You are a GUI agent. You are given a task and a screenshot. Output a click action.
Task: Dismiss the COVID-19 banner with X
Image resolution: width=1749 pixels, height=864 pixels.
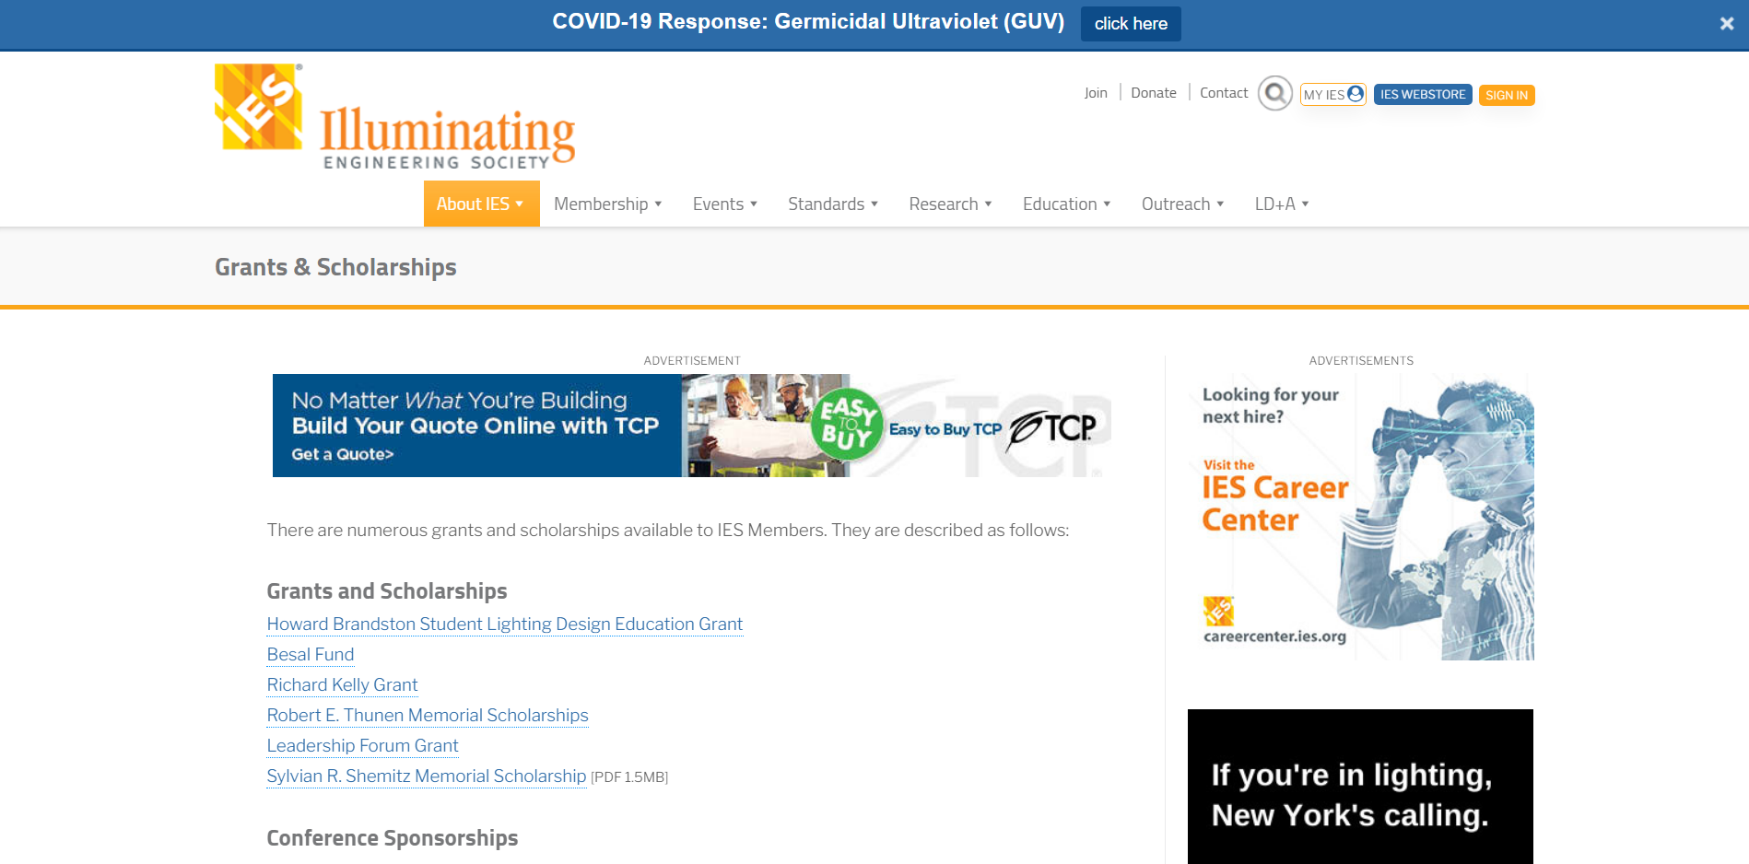click(1726, 24)
